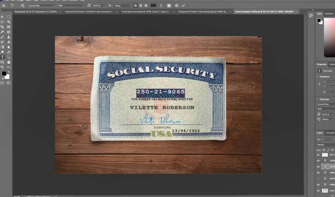Open the Normal blend mode dropdown
Image resolution: width=335 pixels, height=197 pixels.
point(324,144)
